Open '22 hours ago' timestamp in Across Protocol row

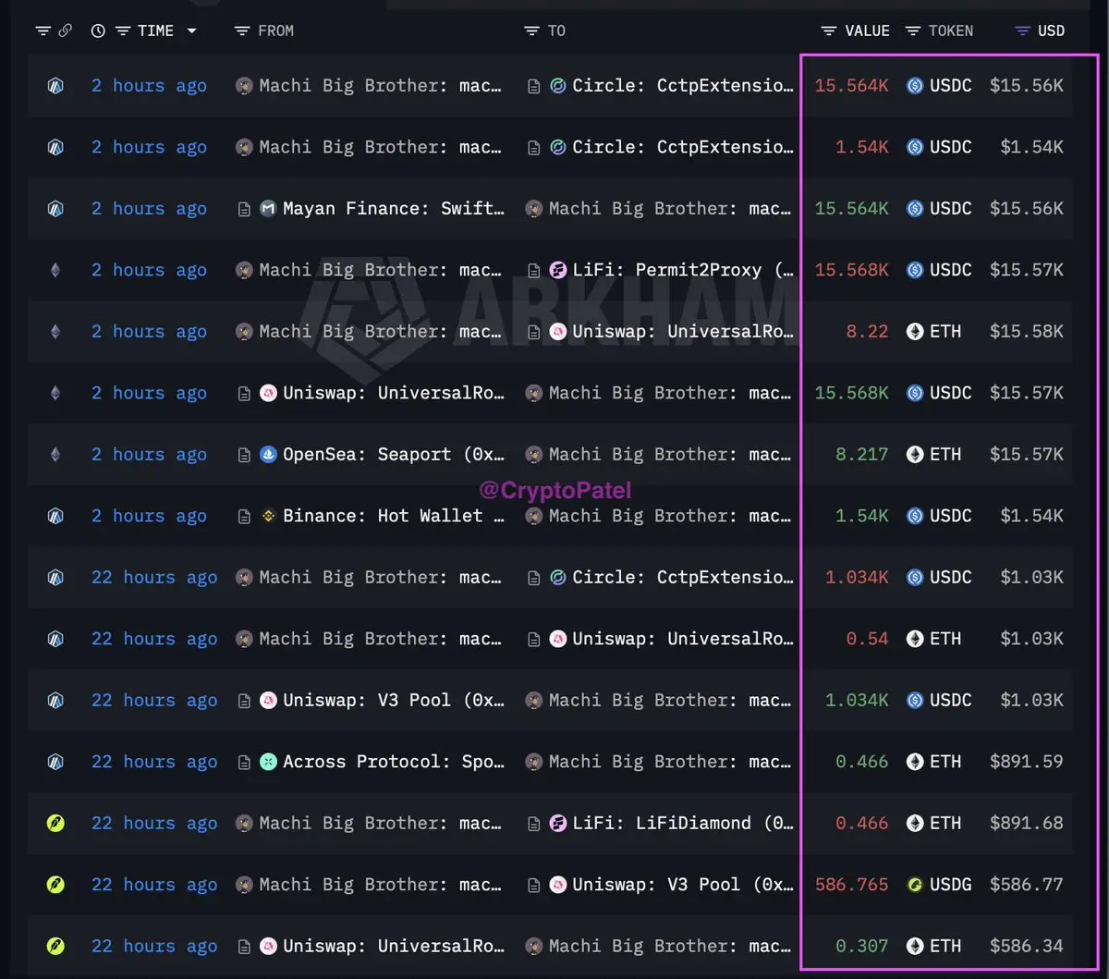coord(154,762)
